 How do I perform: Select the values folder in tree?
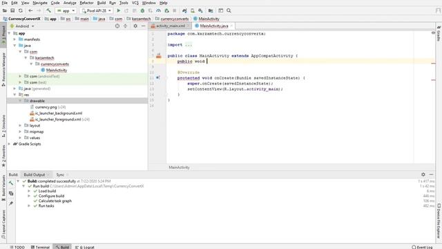click(35, 138)
